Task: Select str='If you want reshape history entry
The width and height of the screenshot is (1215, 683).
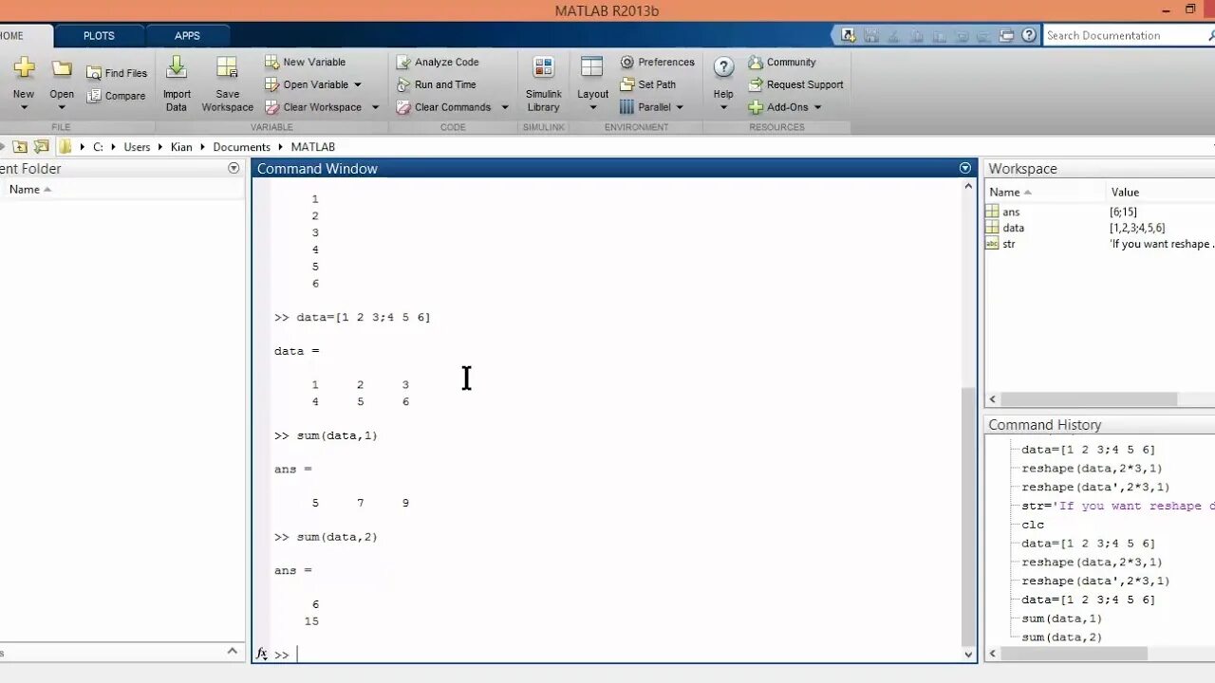Action: 1118,506
